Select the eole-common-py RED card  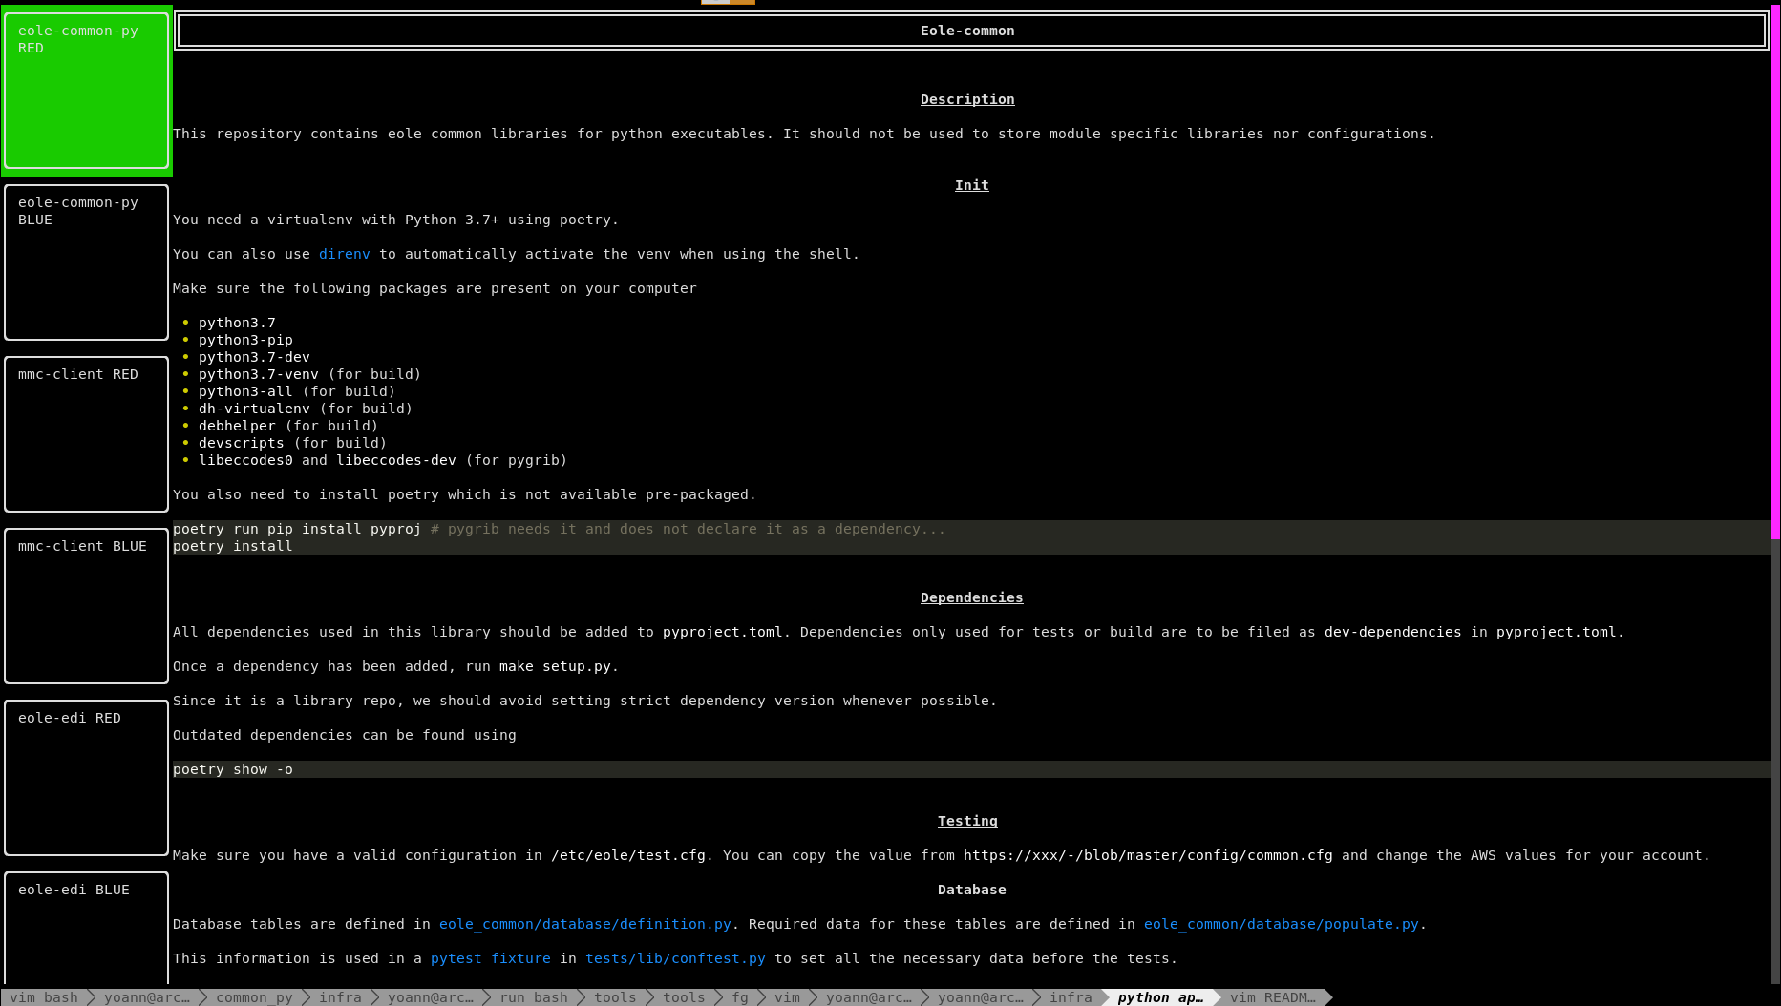point(86,91)
